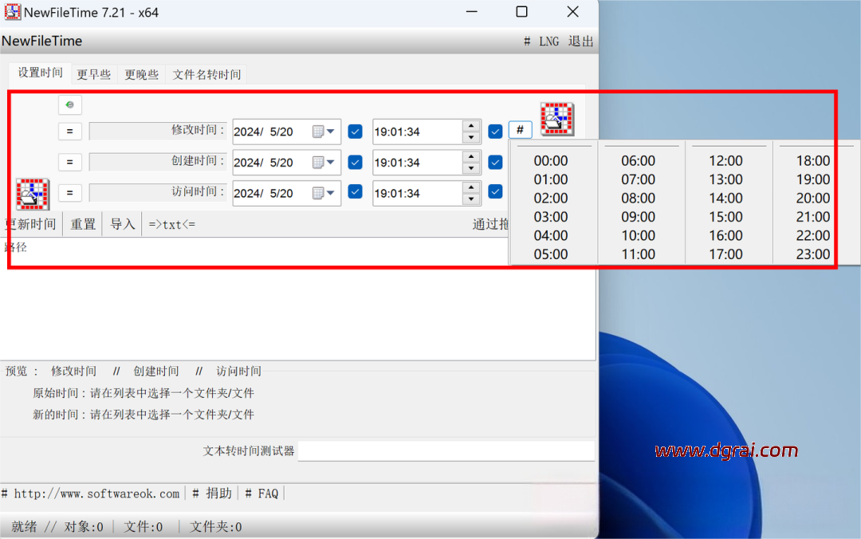
Task: Disable the 修改时间 time checkbox
Action: pos(495,132)
